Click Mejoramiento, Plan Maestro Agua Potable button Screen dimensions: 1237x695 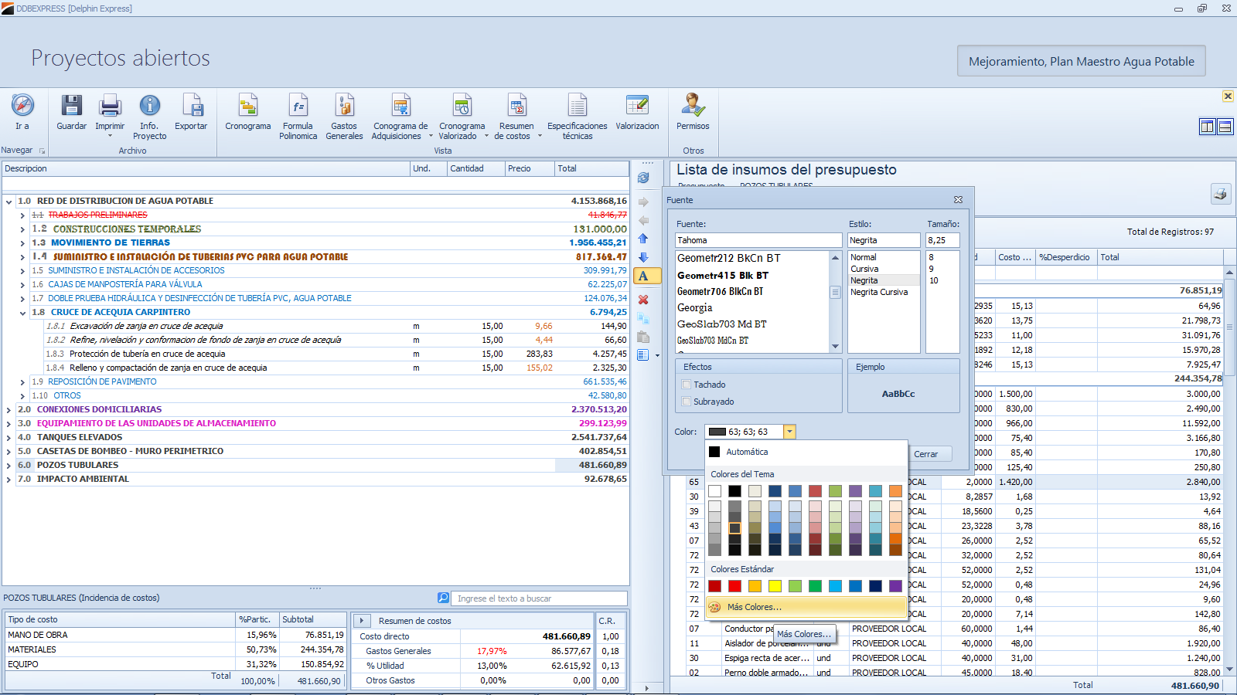point(1081,62)
